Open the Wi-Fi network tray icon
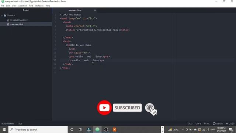This screenshot has height=133, width=236. click(x=203, y=130)
